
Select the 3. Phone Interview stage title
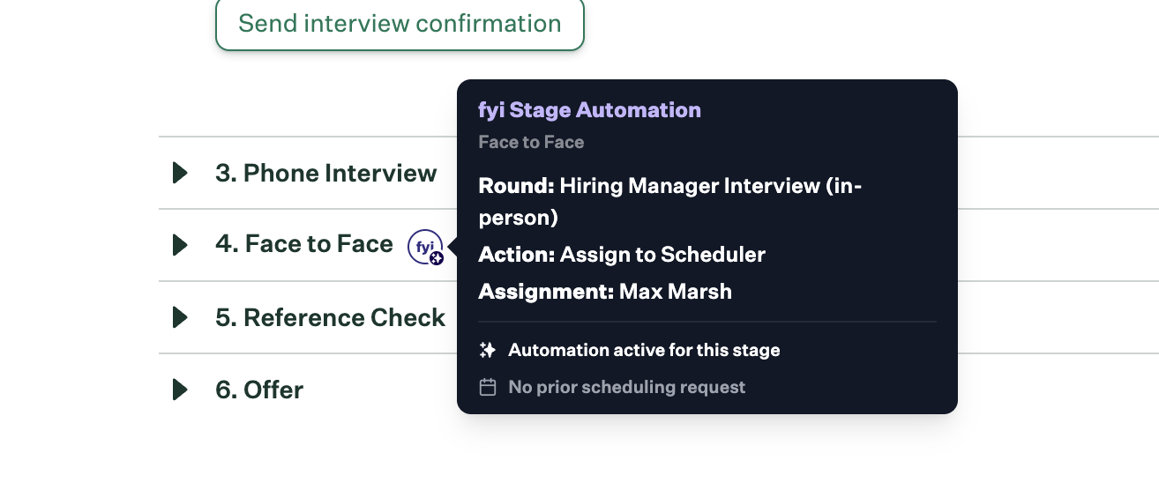pos(326,173)
